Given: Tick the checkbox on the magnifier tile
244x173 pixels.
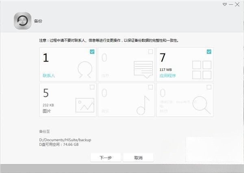Looking at the screenshot, I should click(209, 87).
